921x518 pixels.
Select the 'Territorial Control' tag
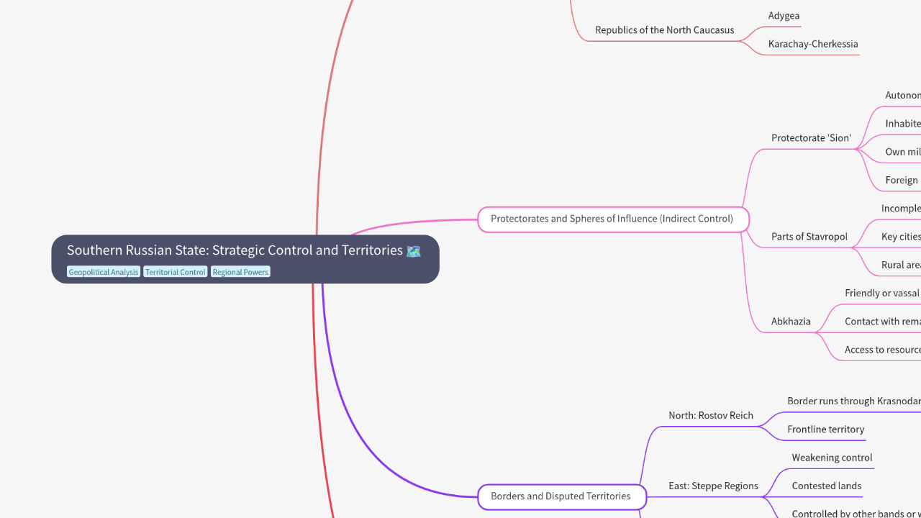coord(175,271)
